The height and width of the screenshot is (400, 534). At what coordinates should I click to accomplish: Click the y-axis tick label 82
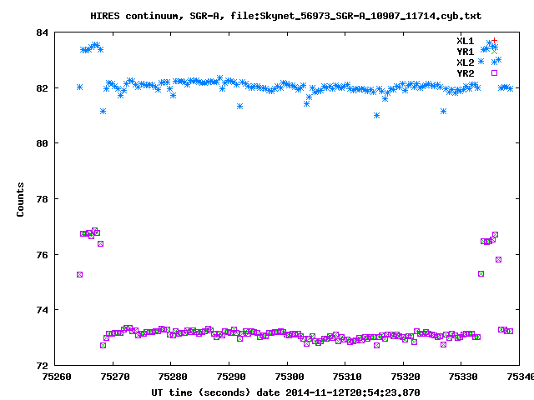pyautogui.click(x=43, y=88)
